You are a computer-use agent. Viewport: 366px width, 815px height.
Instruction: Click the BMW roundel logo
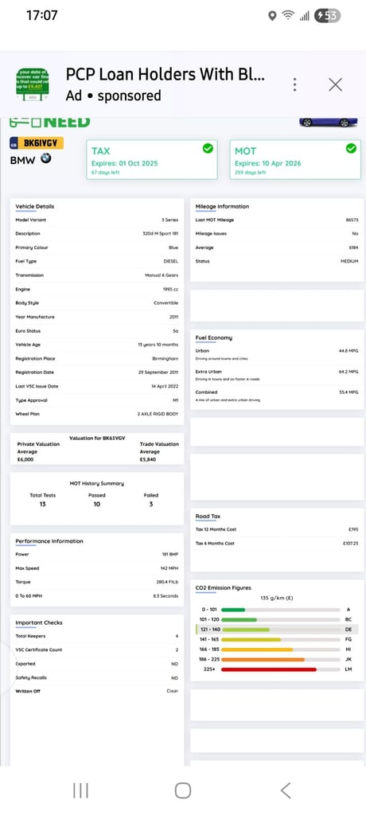46,158
